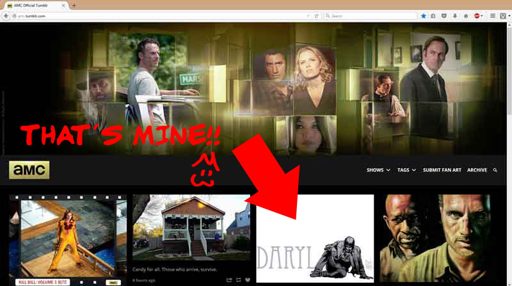Click the site search magnifier icon
The image size is (512, 286).
[495, 170]
